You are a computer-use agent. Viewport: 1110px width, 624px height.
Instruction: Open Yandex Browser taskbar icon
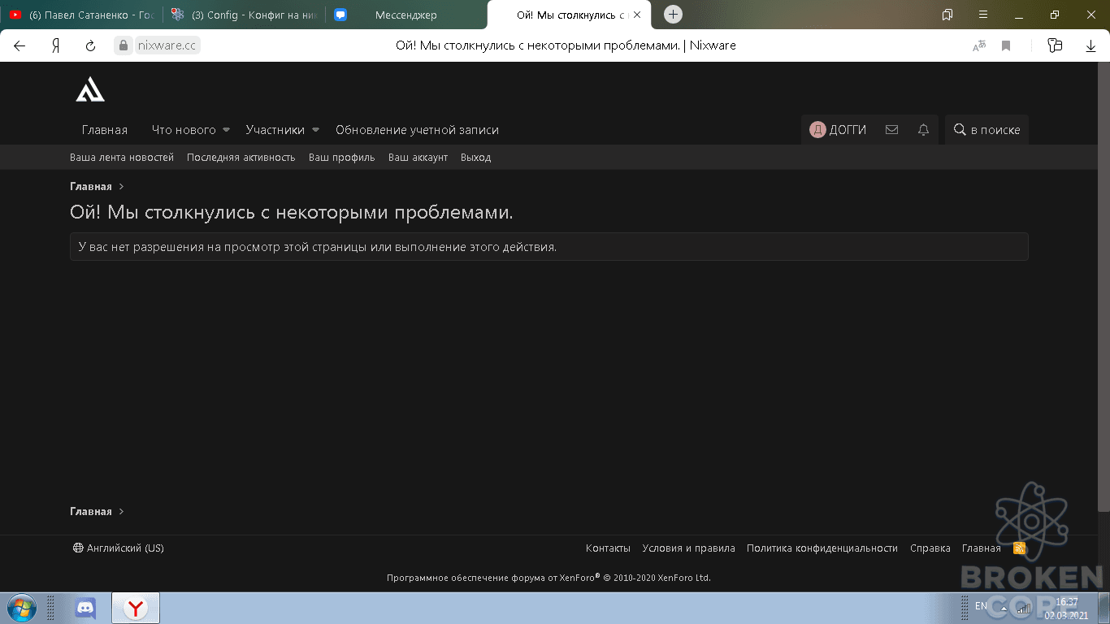(136, 608)
